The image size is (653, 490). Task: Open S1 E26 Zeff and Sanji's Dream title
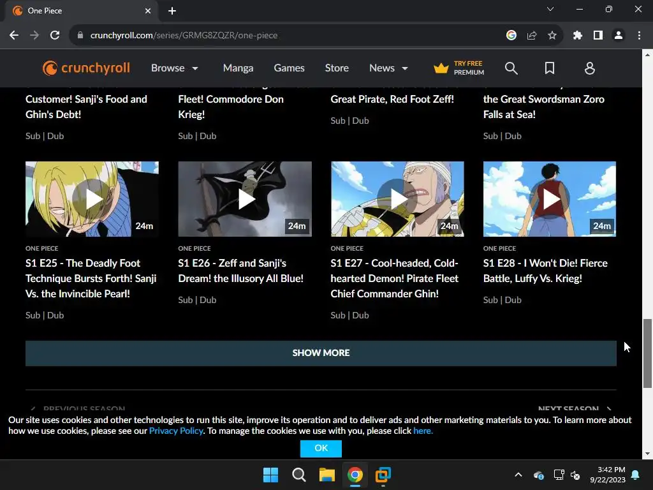tap(240, 271)
